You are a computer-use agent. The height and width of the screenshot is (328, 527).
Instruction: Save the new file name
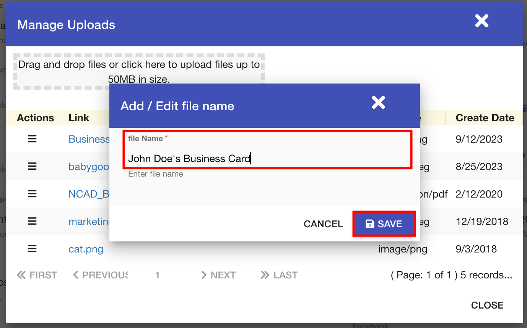coord(384,224)
